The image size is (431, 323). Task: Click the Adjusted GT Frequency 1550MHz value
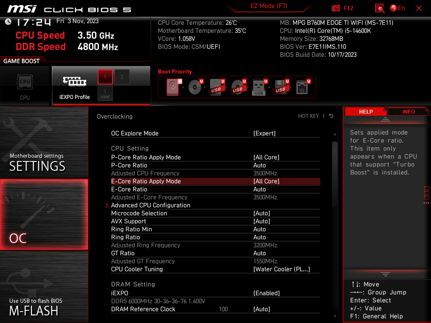[265, 261]
